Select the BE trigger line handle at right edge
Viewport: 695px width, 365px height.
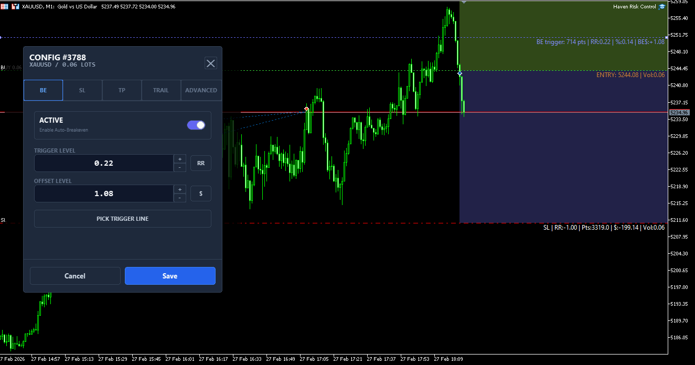pos(667,37)
